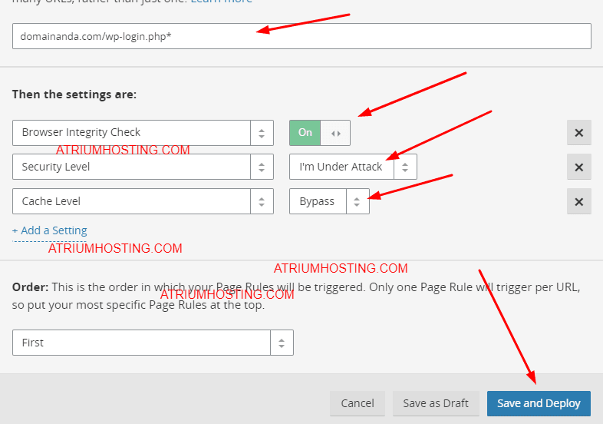Expand the Bypass value dropdown

click(318, 201)
